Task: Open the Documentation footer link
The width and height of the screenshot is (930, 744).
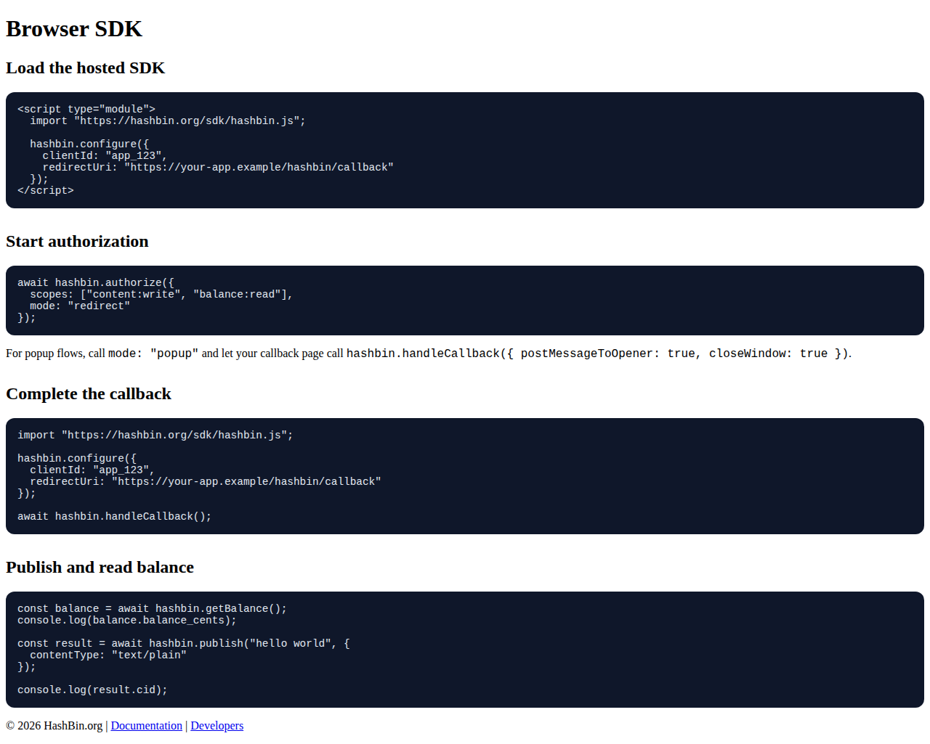Action: pyautogui.click(x=146, y=726)
